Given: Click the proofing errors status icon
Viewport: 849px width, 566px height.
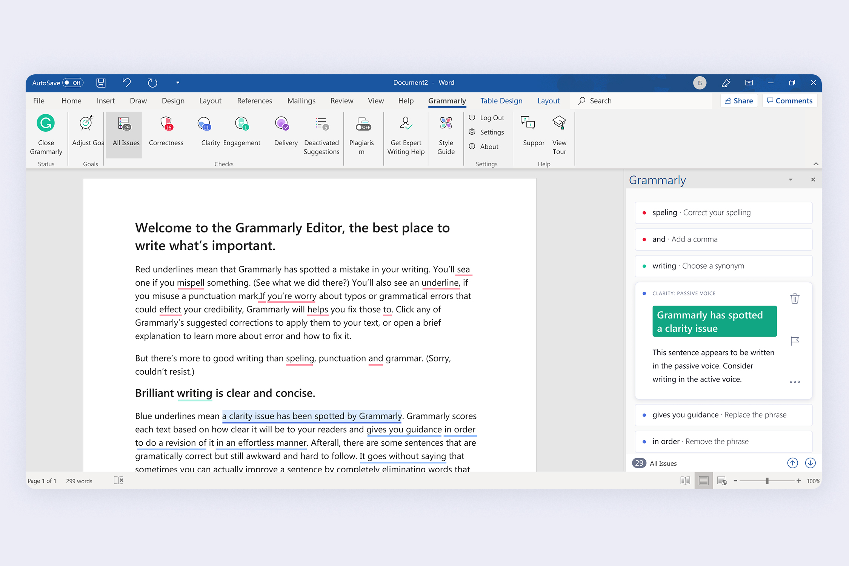Looking at the screenshot, I should [118, 480].
